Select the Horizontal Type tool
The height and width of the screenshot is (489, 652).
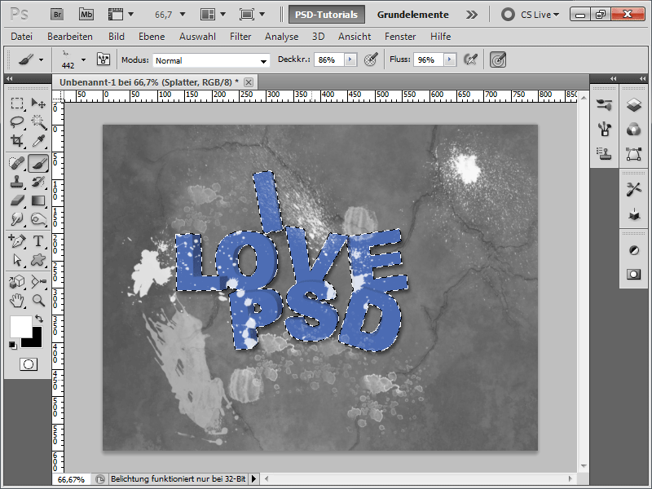point(38,240)
